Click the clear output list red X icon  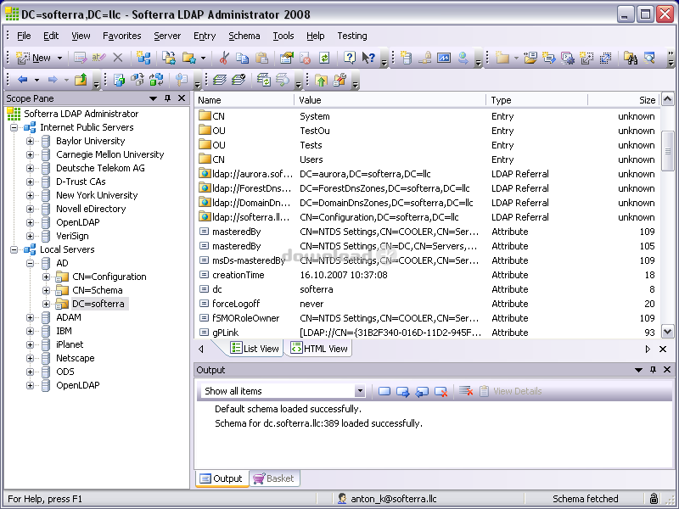(x=465, y=391)
